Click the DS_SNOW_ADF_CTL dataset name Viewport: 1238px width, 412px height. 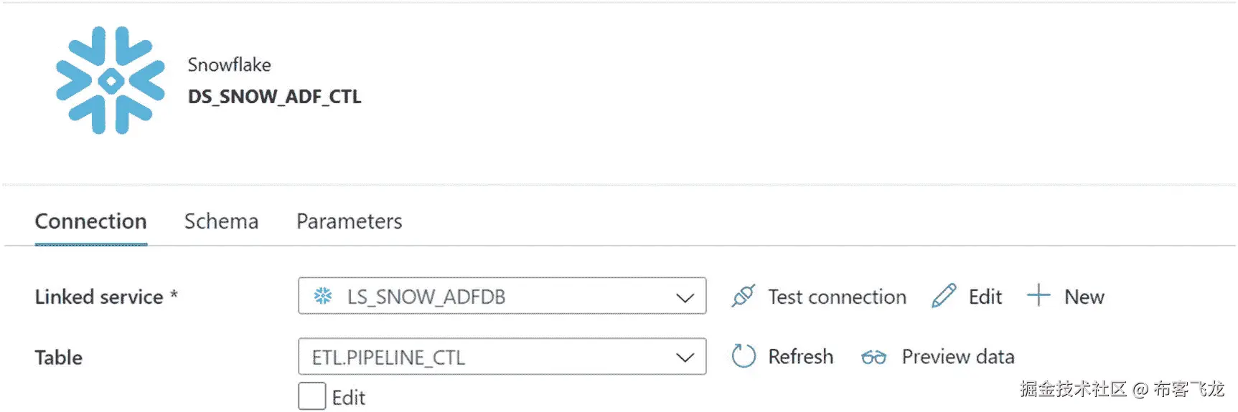click(x=274, y=97)
